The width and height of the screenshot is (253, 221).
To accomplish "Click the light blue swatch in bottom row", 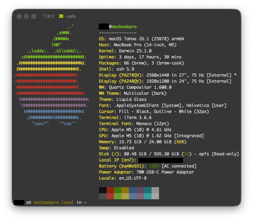I will pyautogui.click(x=133, y=196).
